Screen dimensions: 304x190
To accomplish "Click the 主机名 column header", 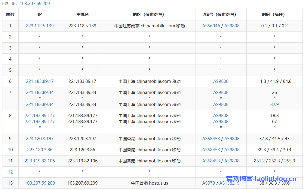I will (82, 14).
